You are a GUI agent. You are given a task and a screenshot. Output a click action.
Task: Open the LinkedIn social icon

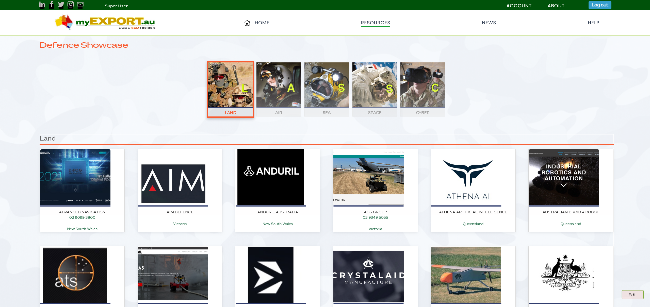[42, 5]
